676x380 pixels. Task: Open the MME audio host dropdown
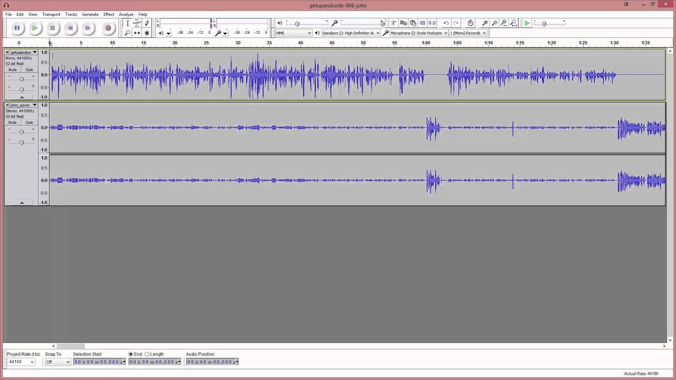tap(294, 33)
